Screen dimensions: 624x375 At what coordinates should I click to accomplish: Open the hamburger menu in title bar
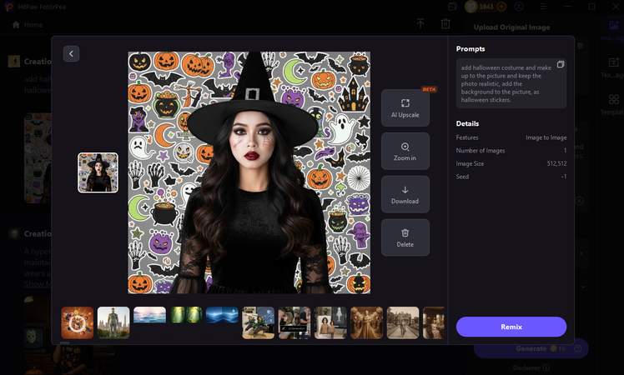(543, 7)
